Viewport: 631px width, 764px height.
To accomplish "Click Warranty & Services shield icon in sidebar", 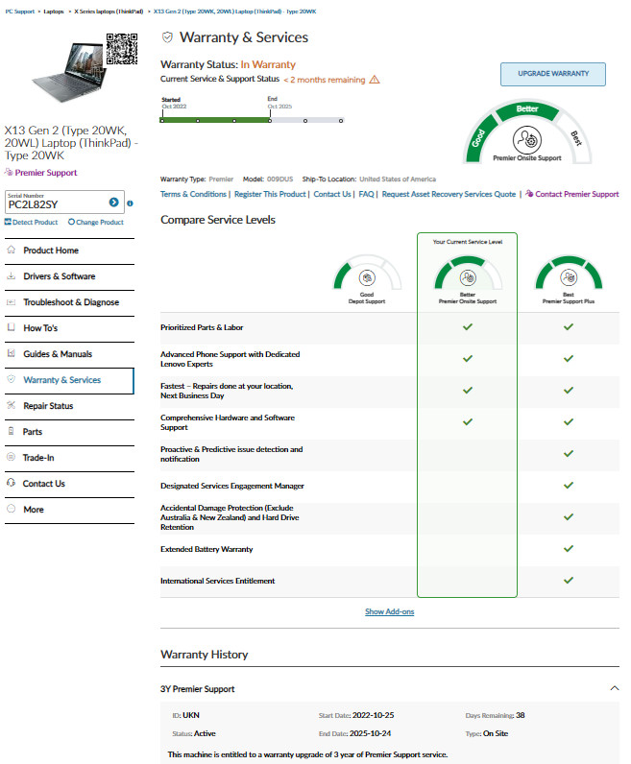I will point(12,379).
